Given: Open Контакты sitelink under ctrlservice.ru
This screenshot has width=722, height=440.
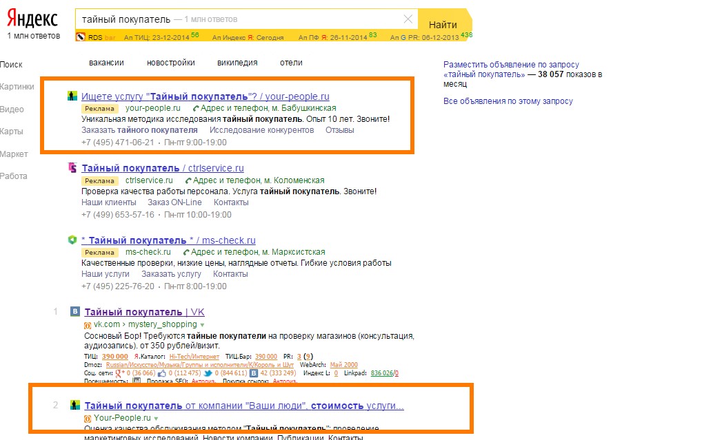Looking at the screenshot, I should 231,202.
